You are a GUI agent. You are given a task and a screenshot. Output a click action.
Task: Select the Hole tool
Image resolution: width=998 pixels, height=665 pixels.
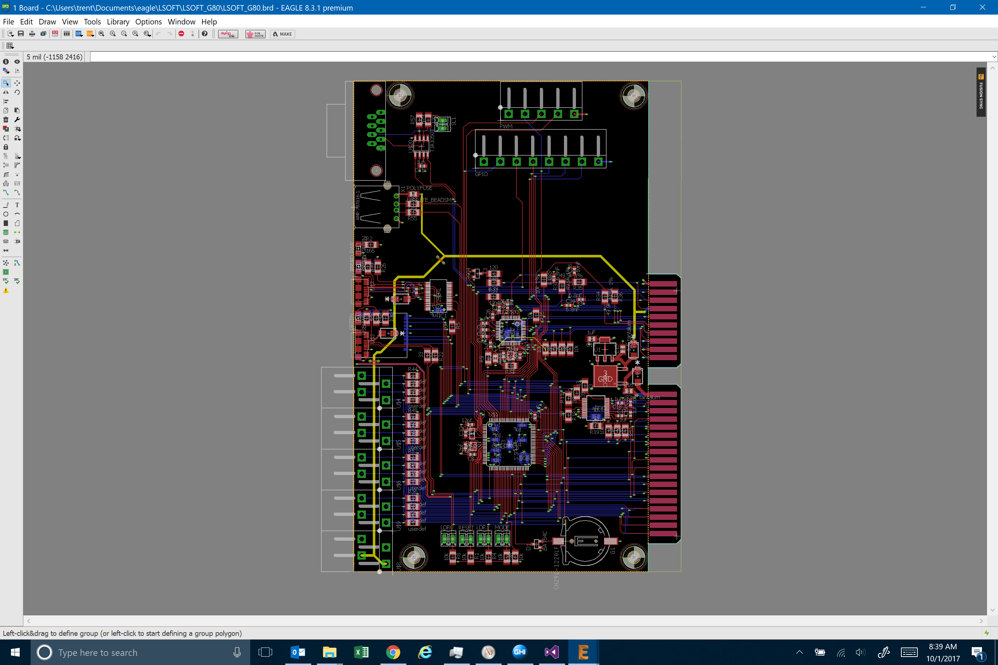click(6, 241)
